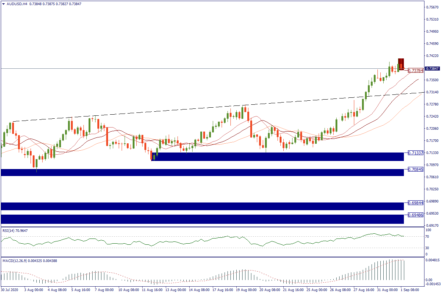Viewport: 441px width, 294px height.
Task: Select the 0.71337 support level label
Action: (415, 153)
